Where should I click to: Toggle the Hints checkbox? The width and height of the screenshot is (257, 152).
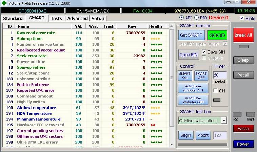(x=242, y=18)
